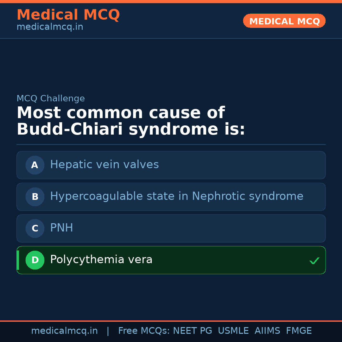Viewport: 342px width, 342px height.
Task: Click the Medical MCQ orange title
Action: pyautogui.click(x=68, y=15)
